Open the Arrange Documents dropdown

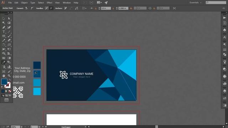99,2
